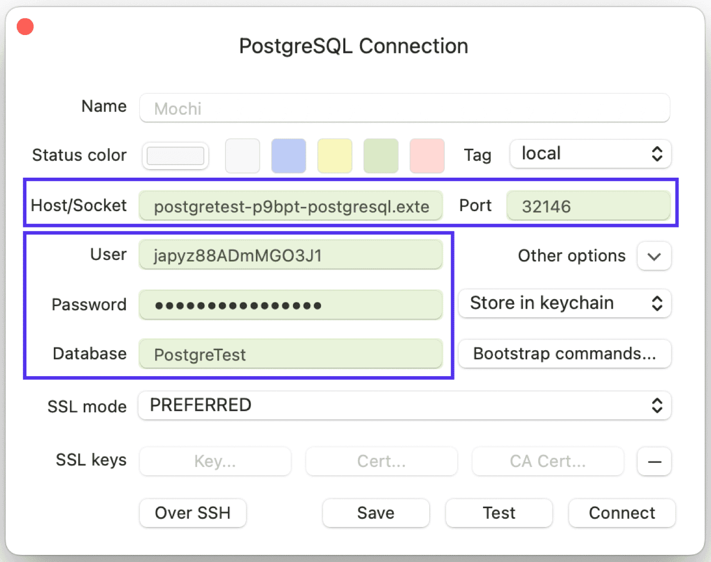The height and width of the screenshot is (562, 711).
Task: Select the blue status color swatch
Action: pyautogui.click(x=288, y=156)
